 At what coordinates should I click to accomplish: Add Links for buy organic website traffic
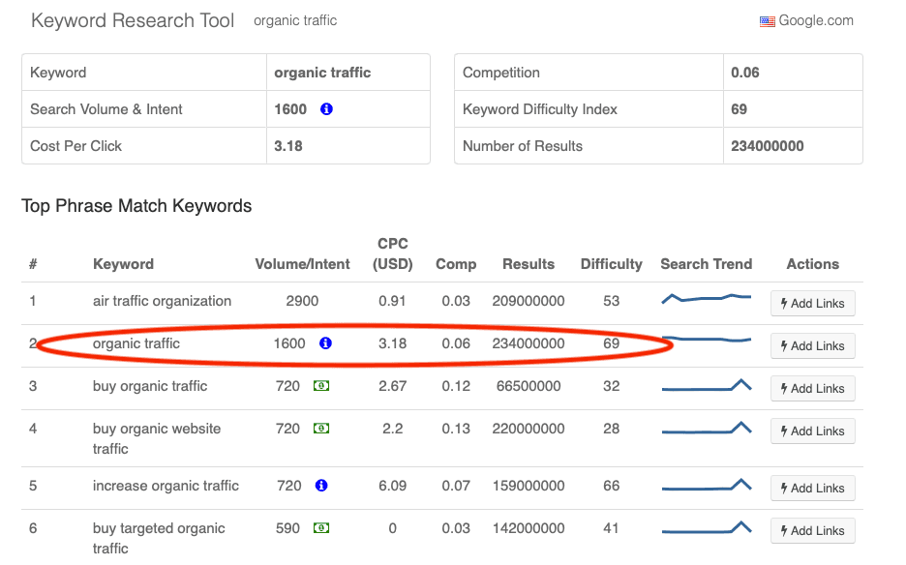pyautogui.click(x=812, y=431)
